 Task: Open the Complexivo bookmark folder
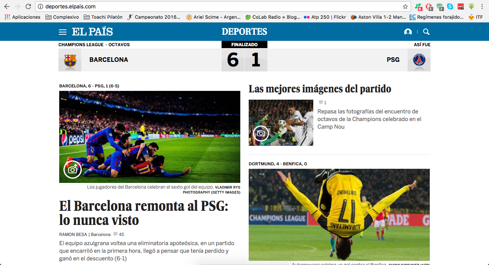(62, 17)
